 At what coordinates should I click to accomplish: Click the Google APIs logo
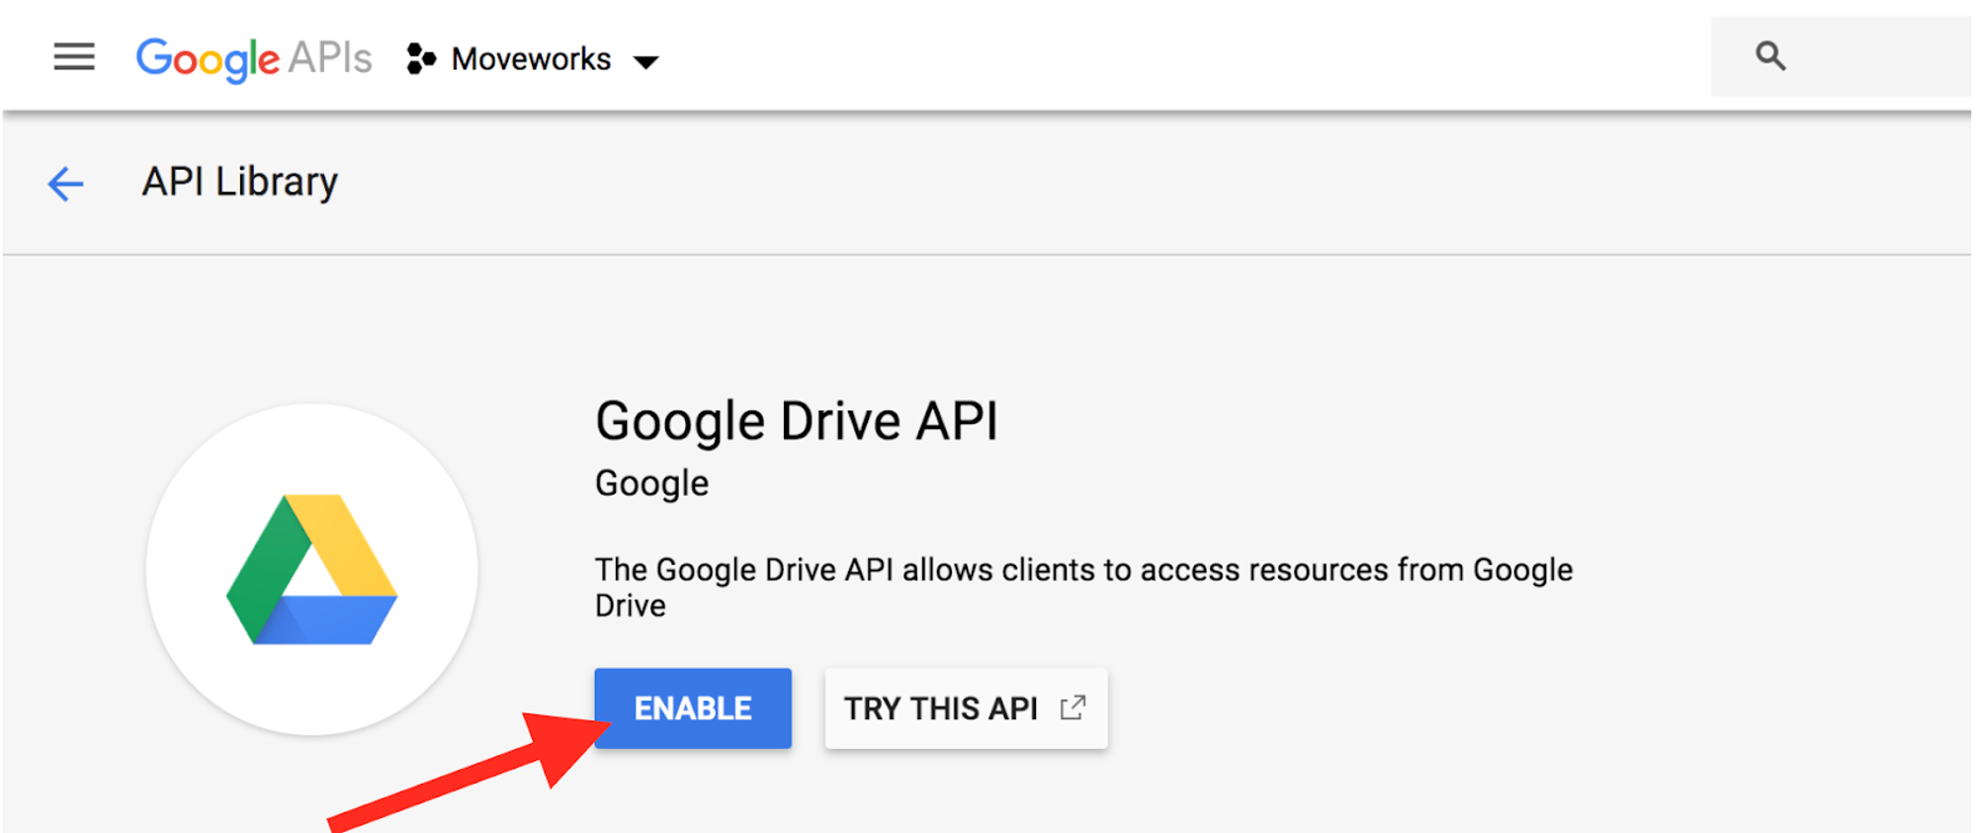click(254, 59)
